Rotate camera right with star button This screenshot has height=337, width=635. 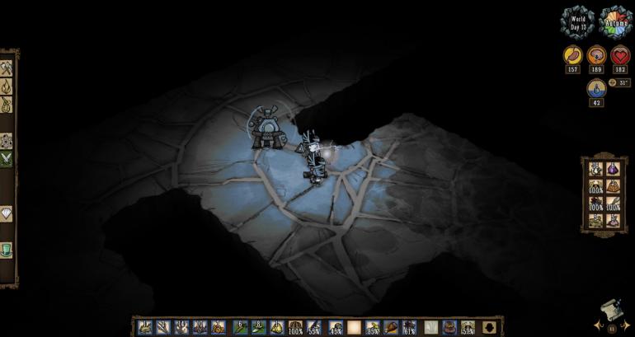pos(626,325)
